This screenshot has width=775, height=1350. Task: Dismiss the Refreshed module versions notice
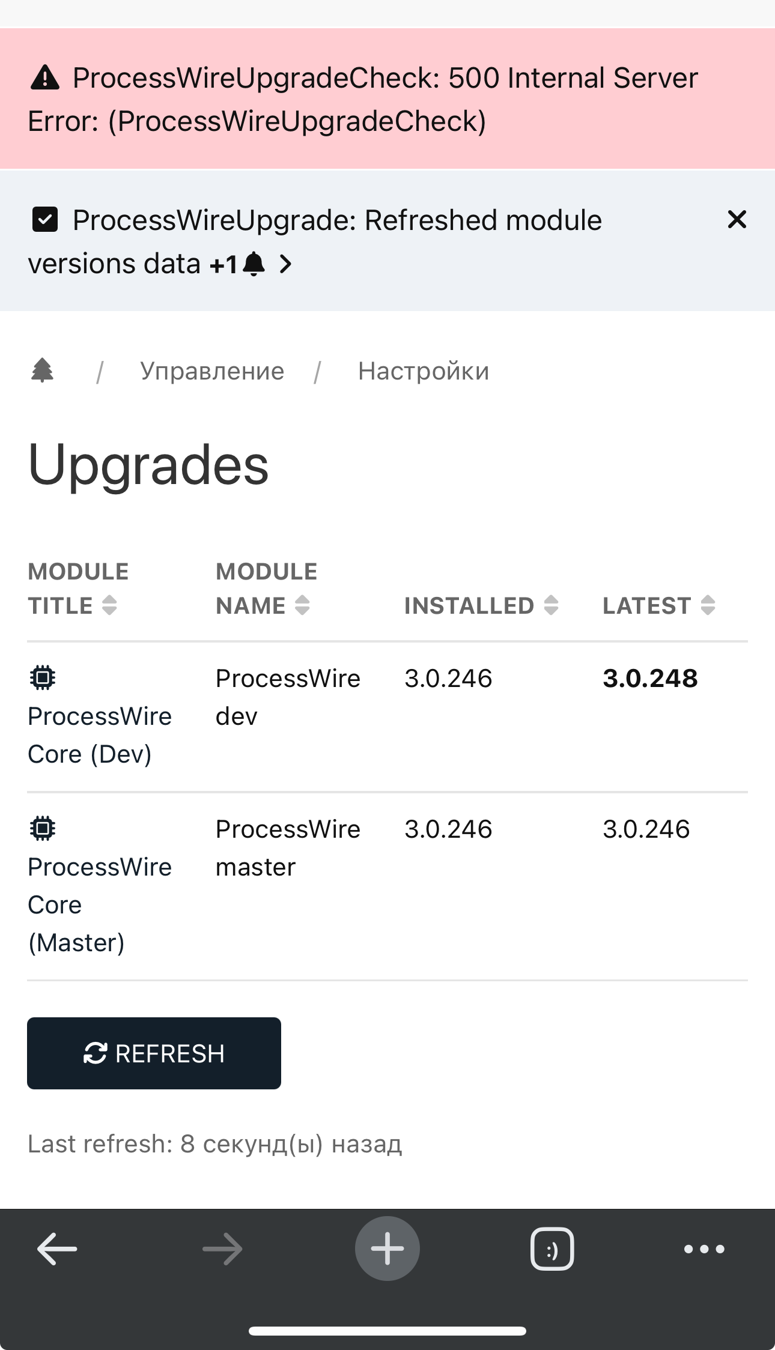coord(737,220)
